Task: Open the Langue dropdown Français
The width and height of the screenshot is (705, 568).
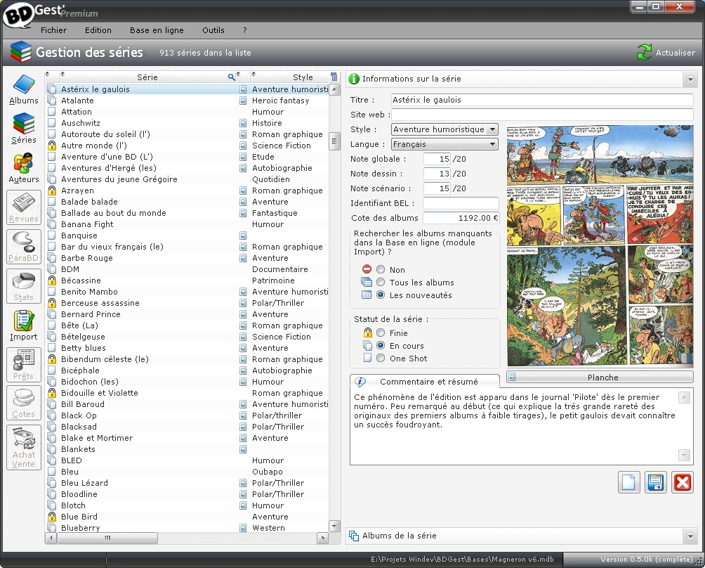Action: [444, 144]
